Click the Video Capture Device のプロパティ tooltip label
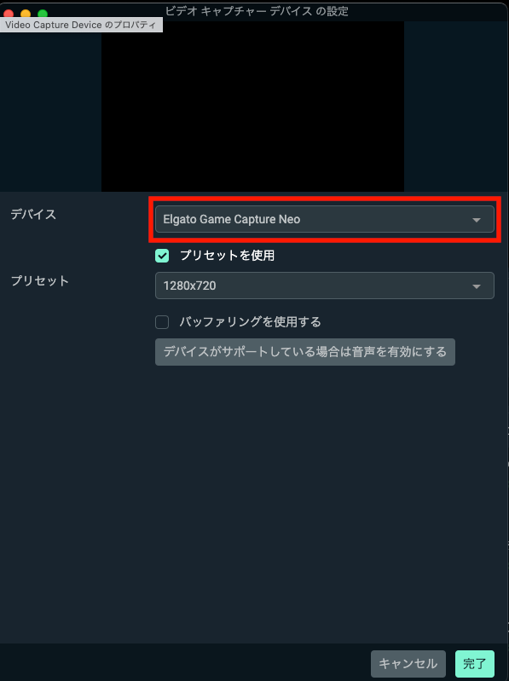The width and height of the screenshot is (509, 681). (81, 25)
